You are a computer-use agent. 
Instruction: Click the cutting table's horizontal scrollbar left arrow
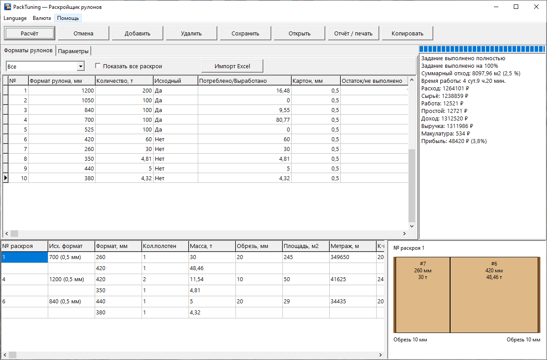click(4, 355)
